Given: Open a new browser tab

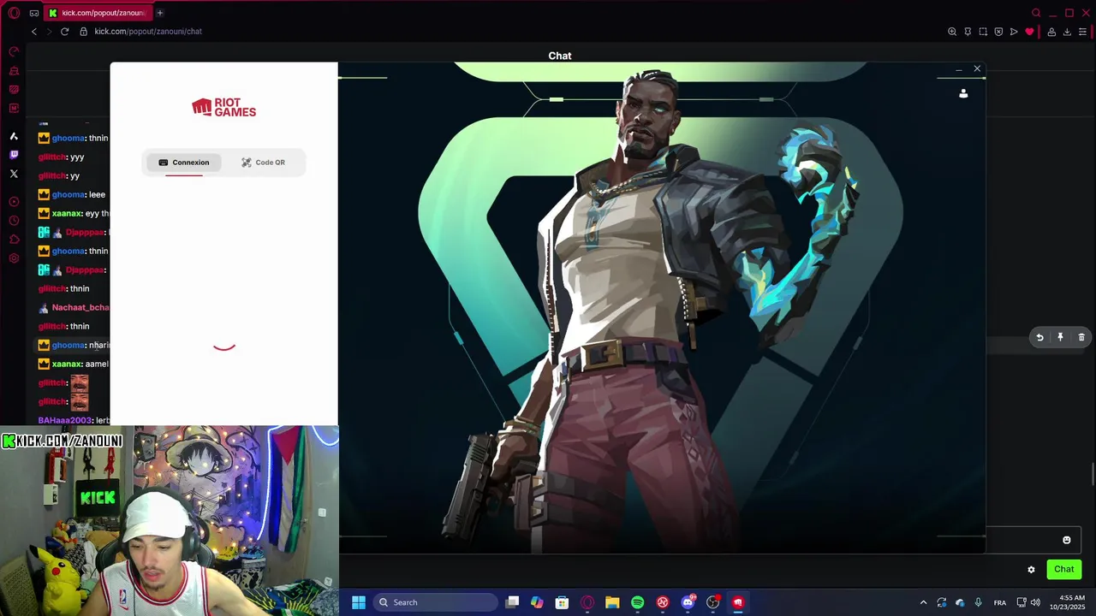Looking at the screenshot, I should [159, 13].
